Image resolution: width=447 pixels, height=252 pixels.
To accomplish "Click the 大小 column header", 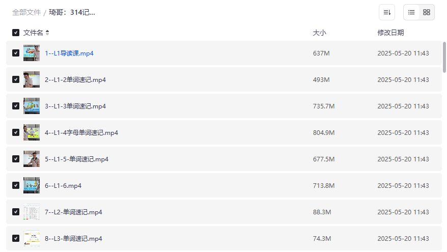I will point(319,33).
